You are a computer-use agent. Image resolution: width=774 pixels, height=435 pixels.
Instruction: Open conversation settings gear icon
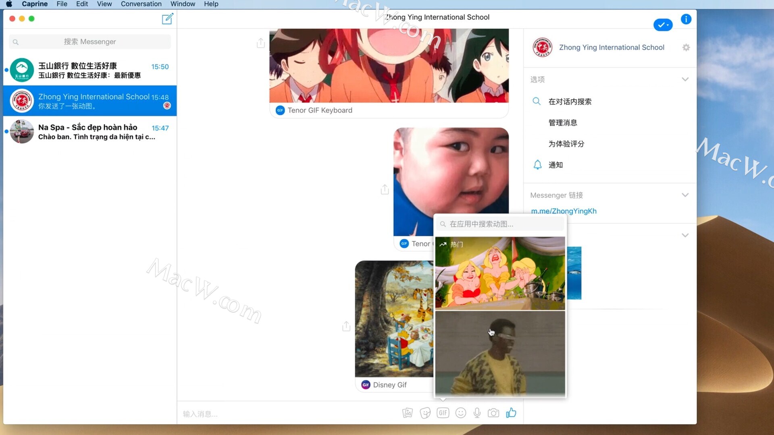tap(686, 48)
